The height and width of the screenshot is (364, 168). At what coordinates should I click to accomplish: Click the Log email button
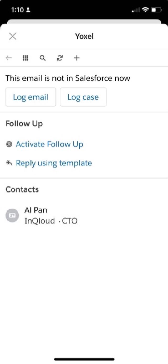point(31,97)
